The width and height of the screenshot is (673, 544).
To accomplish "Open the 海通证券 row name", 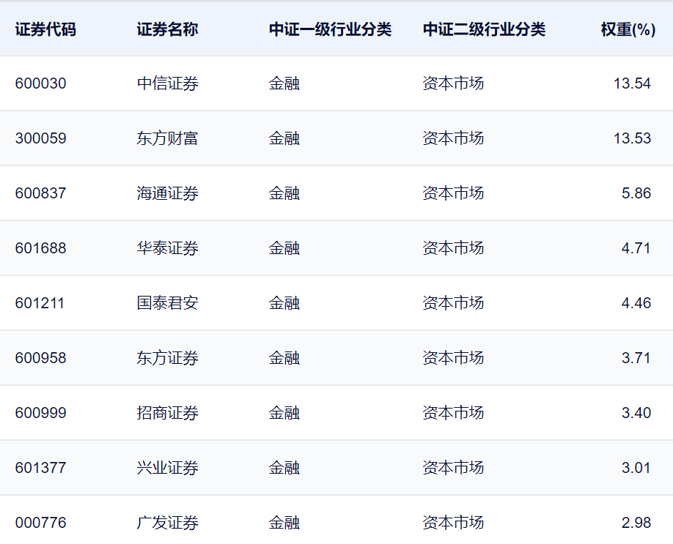I will click(x=167, y=193).
